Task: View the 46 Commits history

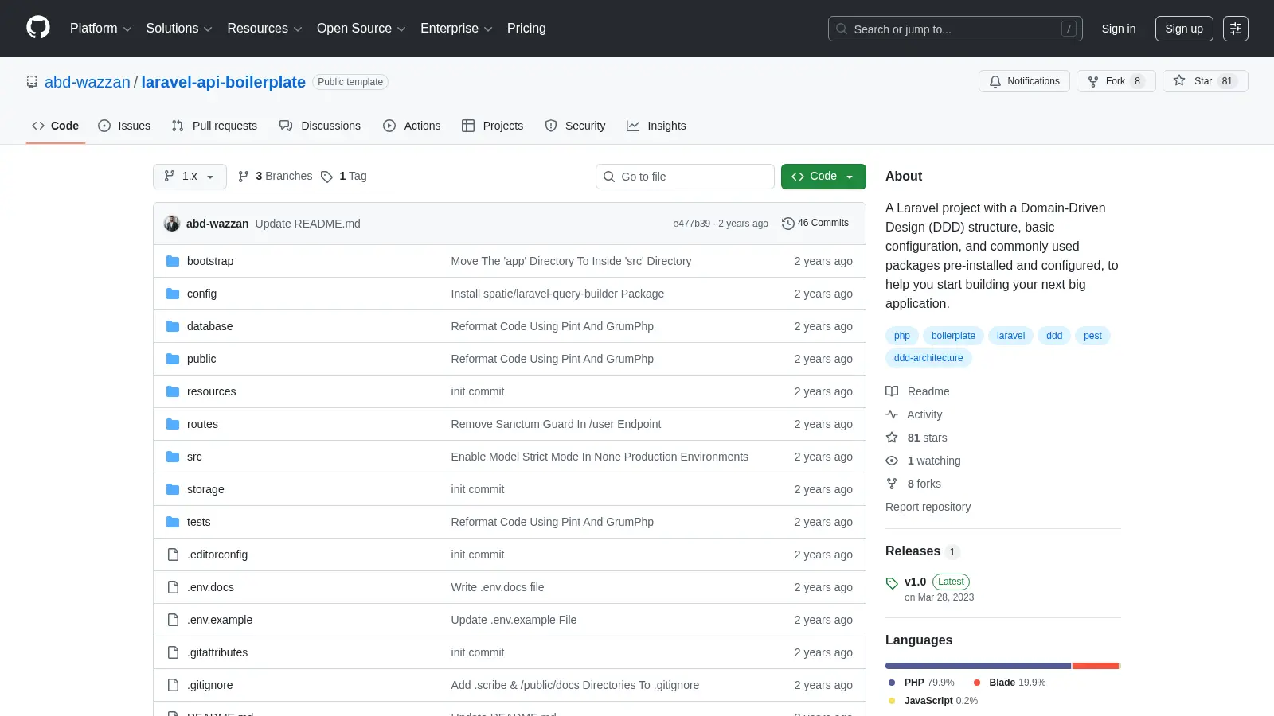Action: (815, 224)
